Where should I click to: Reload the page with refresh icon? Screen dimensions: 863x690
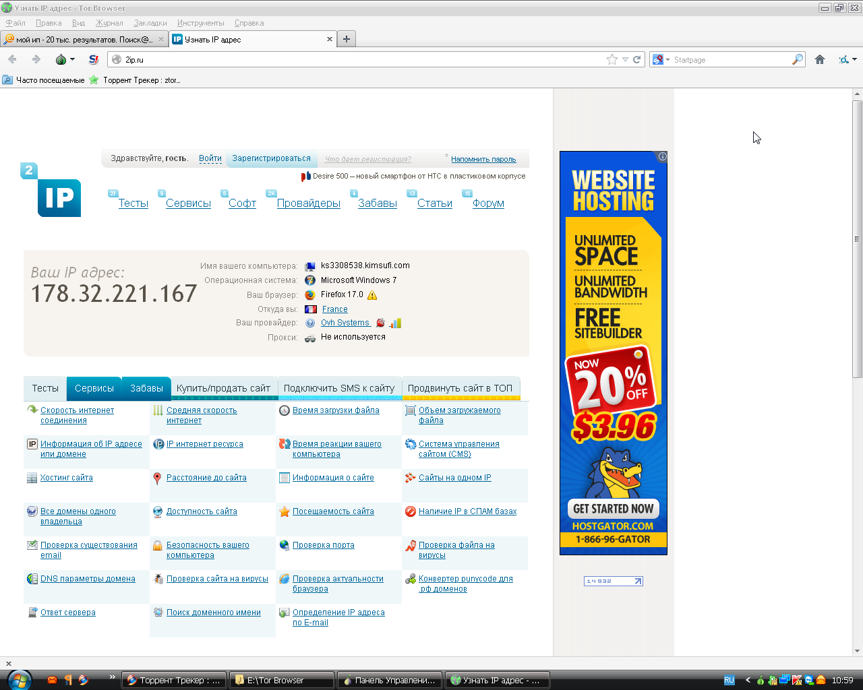pyautogui.click(x=636, y=59)
